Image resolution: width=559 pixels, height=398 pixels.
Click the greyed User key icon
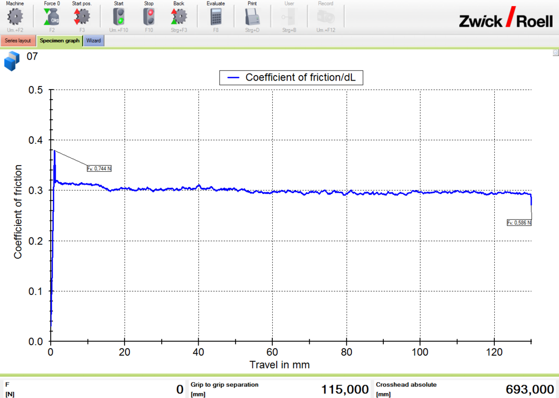[289, 17]
